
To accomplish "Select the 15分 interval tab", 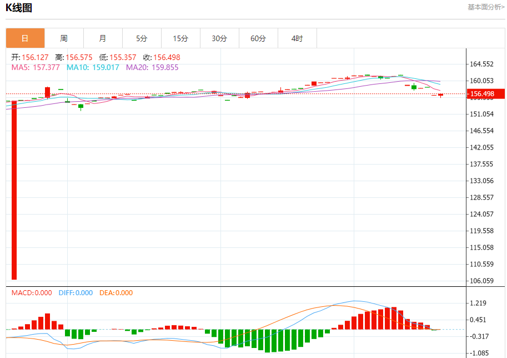I will pyautogui.click(x=180, y=38).
